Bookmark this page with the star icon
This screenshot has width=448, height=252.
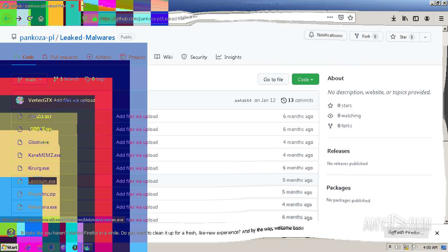[350, 17]
